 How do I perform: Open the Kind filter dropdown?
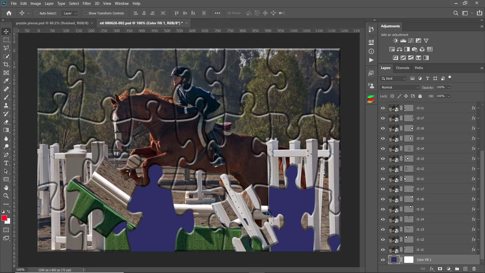[393, 79]
